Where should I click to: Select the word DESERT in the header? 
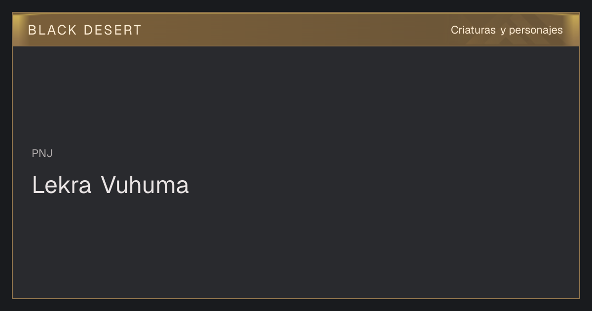click(x=112, y=30)
